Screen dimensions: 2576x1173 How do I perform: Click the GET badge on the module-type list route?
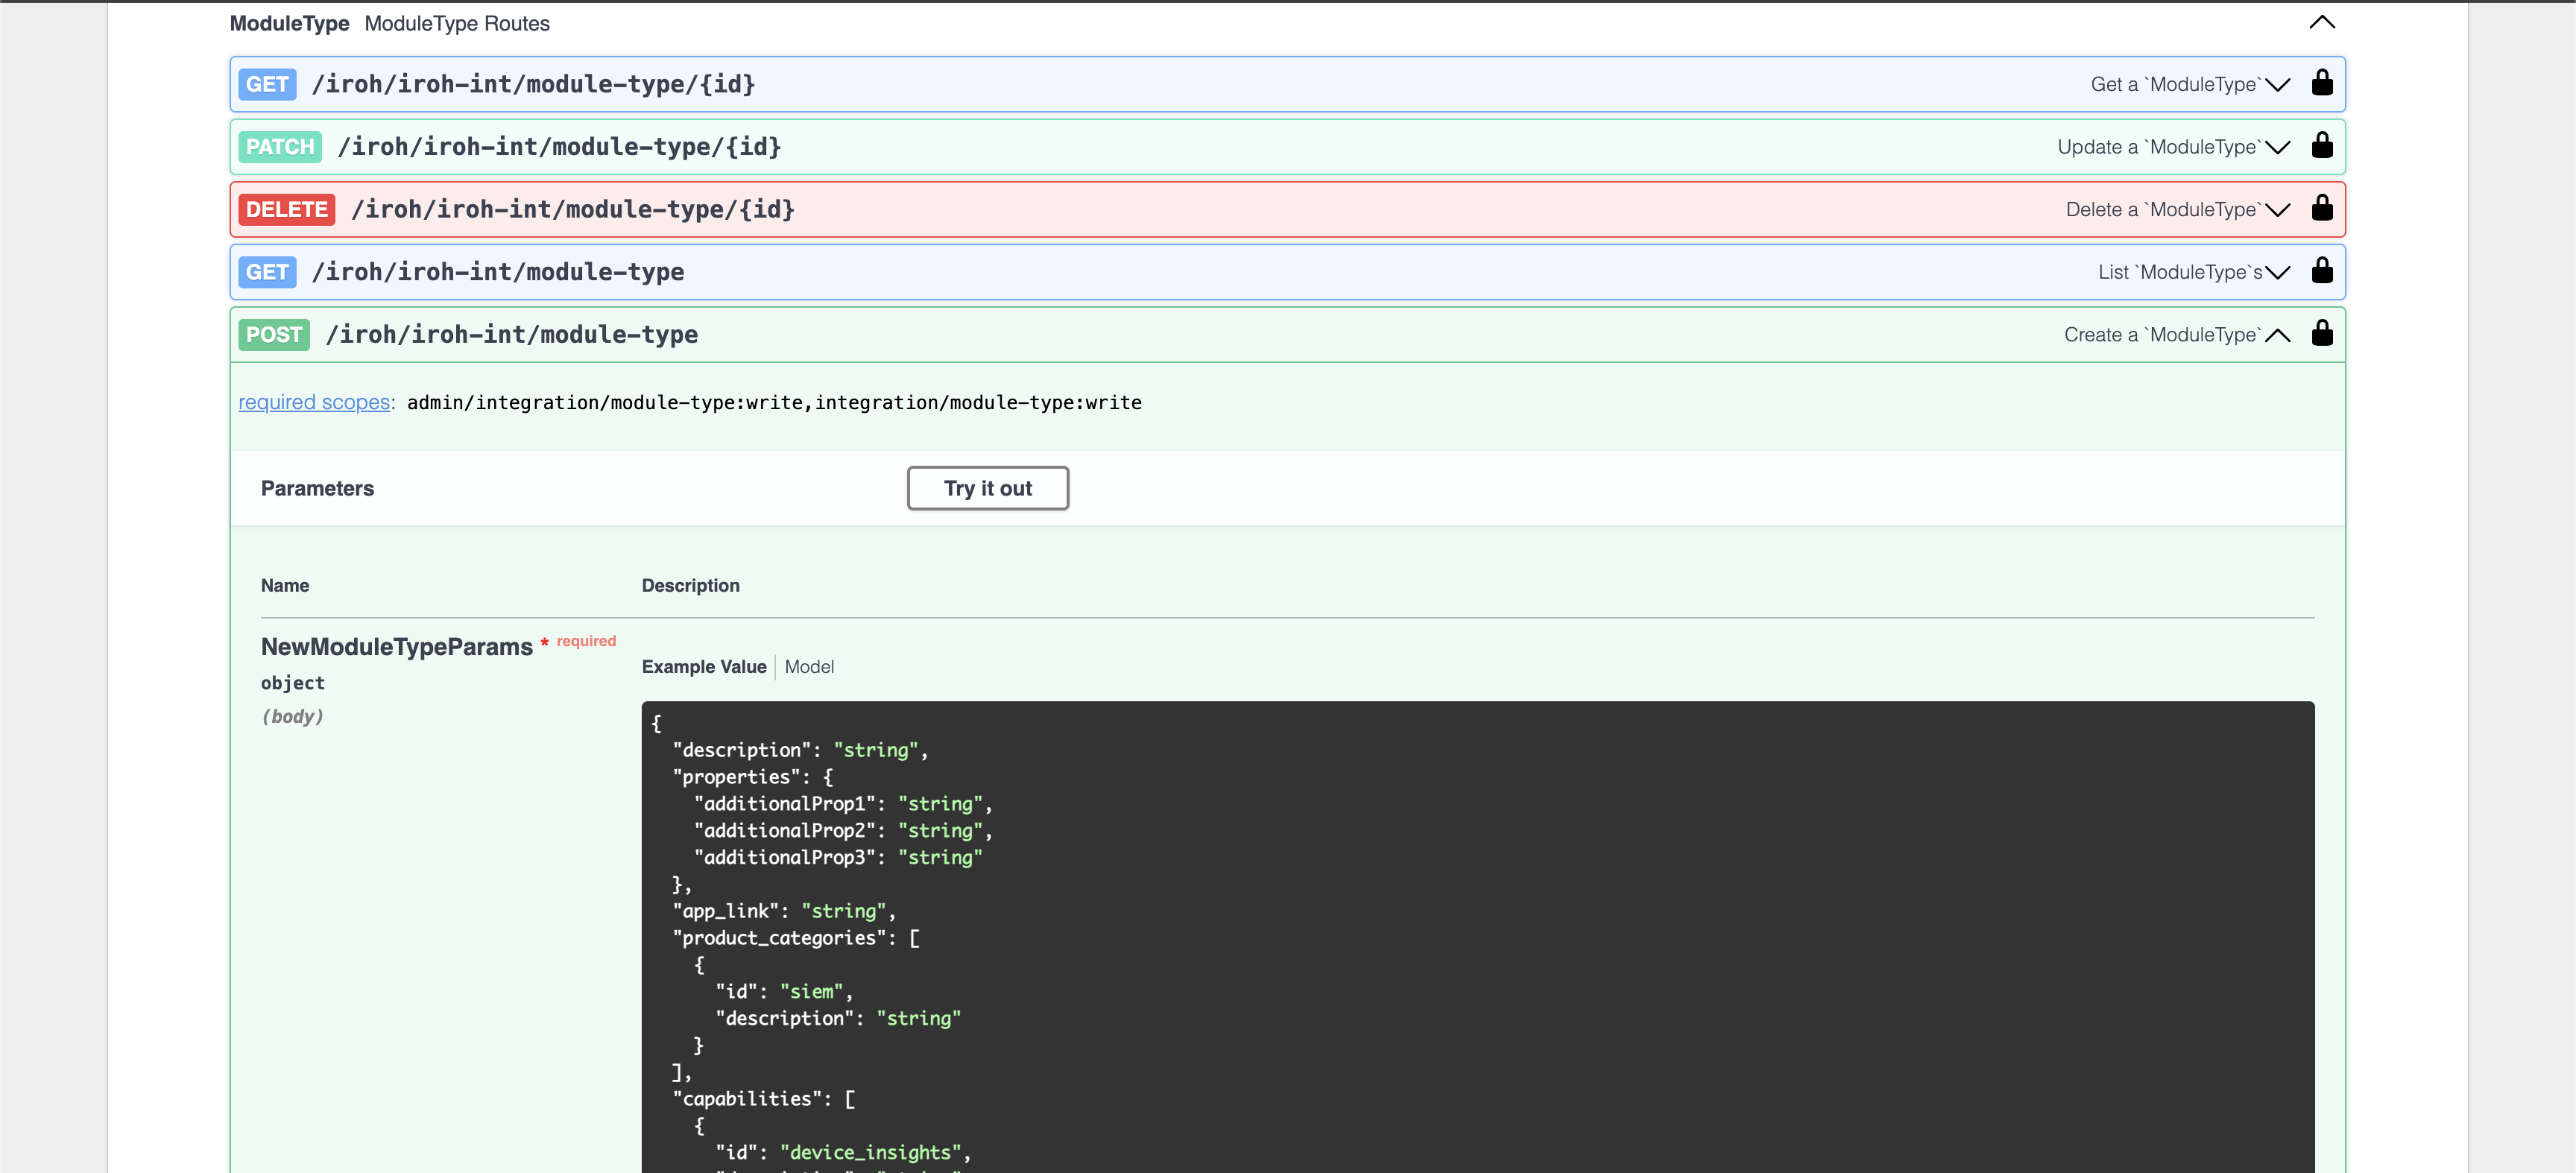click(266, 271)
